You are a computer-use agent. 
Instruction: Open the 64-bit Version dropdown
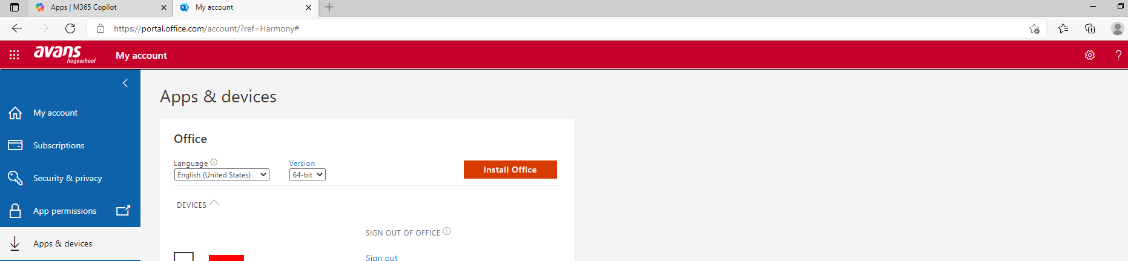point(308,175)
